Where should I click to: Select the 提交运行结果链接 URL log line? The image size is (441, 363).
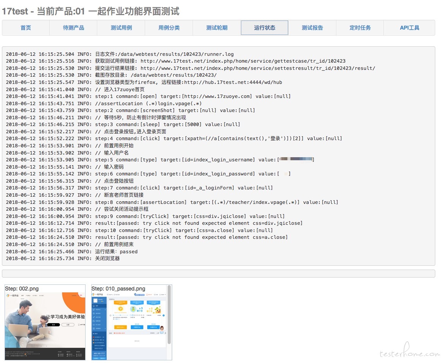(x=190, y=68)
